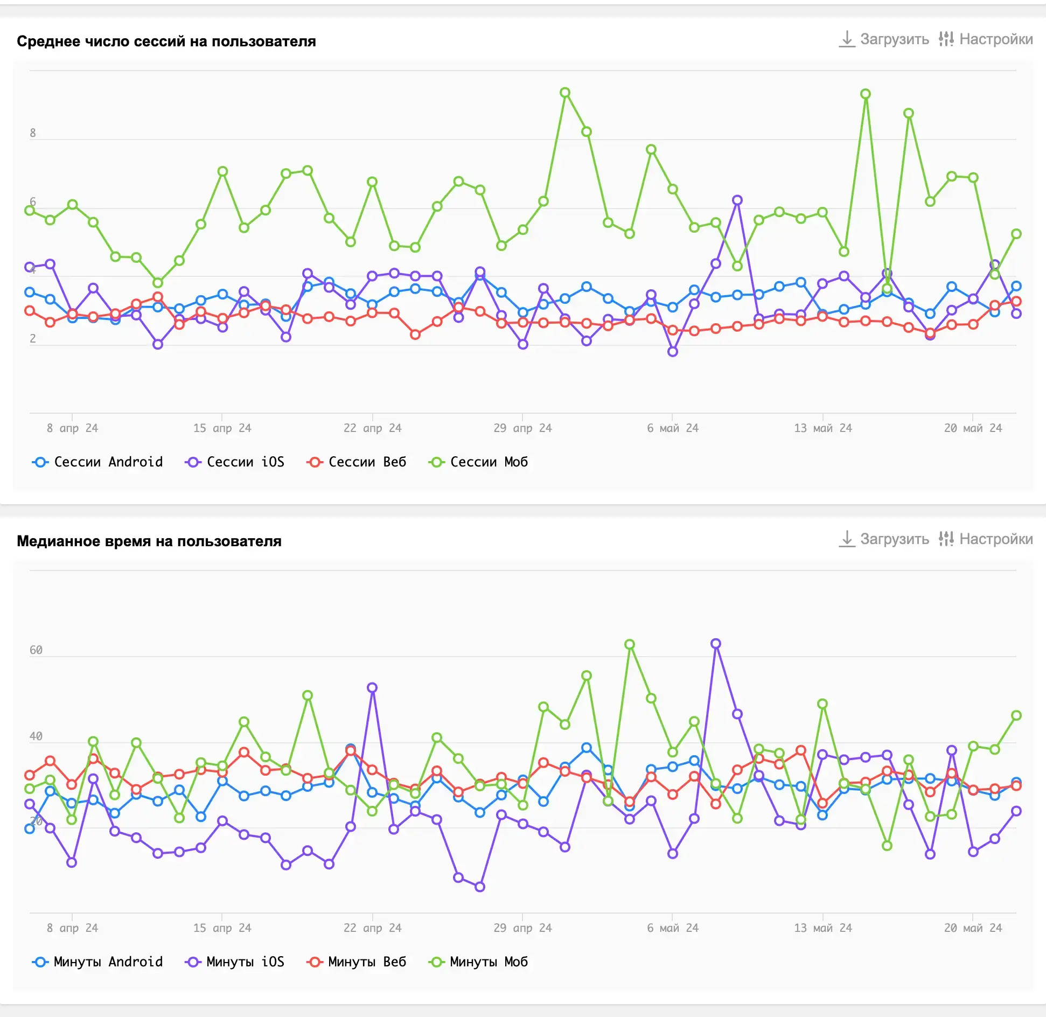
Task: Toggle Сессии Веб legend series
Action: [x=356, y=462]
